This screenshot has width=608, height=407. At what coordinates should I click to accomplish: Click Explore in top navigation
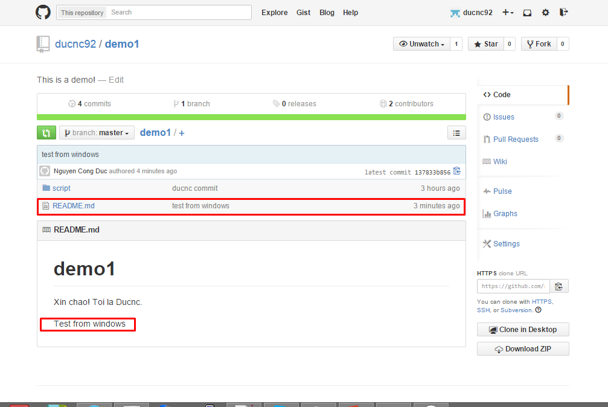click(275, 13)
